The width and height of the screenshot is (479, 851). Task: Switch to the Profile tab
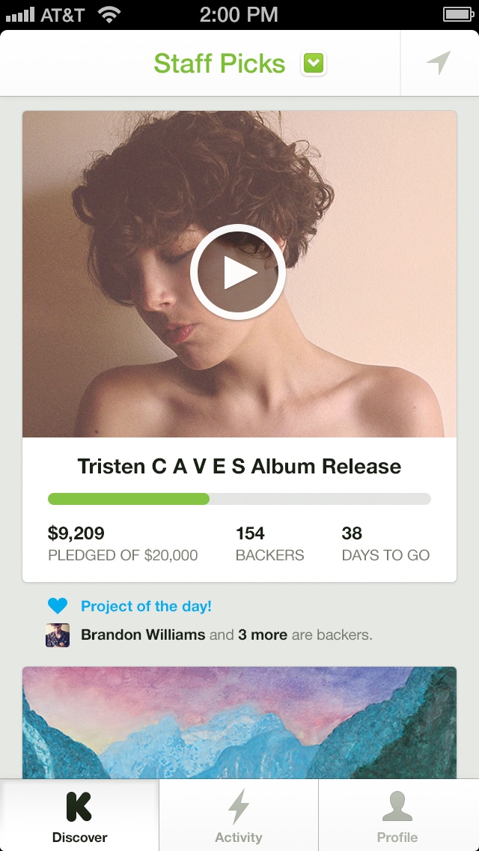(398, 815)
